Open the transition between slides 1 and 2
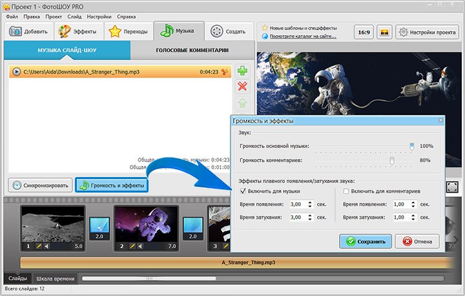The height and width of the screenshot is (296, 465). pos(99,228)
